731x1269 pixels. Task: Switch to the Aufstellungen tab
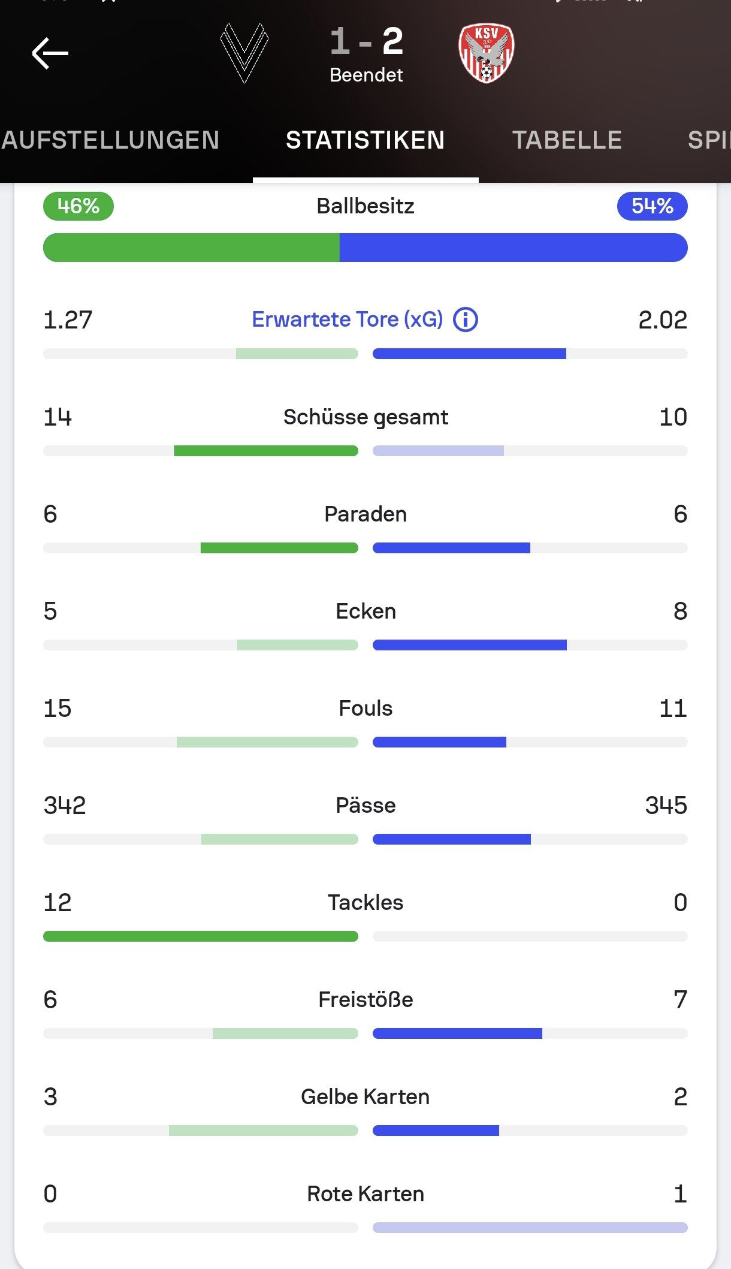(110, 140)
